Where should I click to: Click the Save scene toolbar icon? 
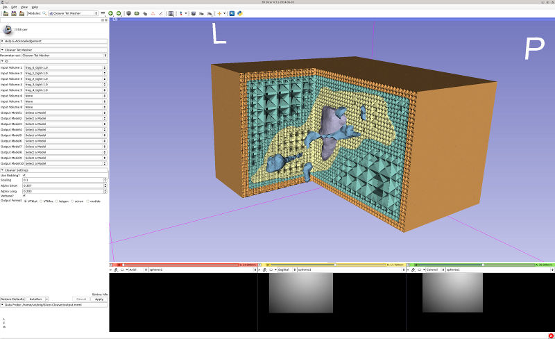pos(21,13)
